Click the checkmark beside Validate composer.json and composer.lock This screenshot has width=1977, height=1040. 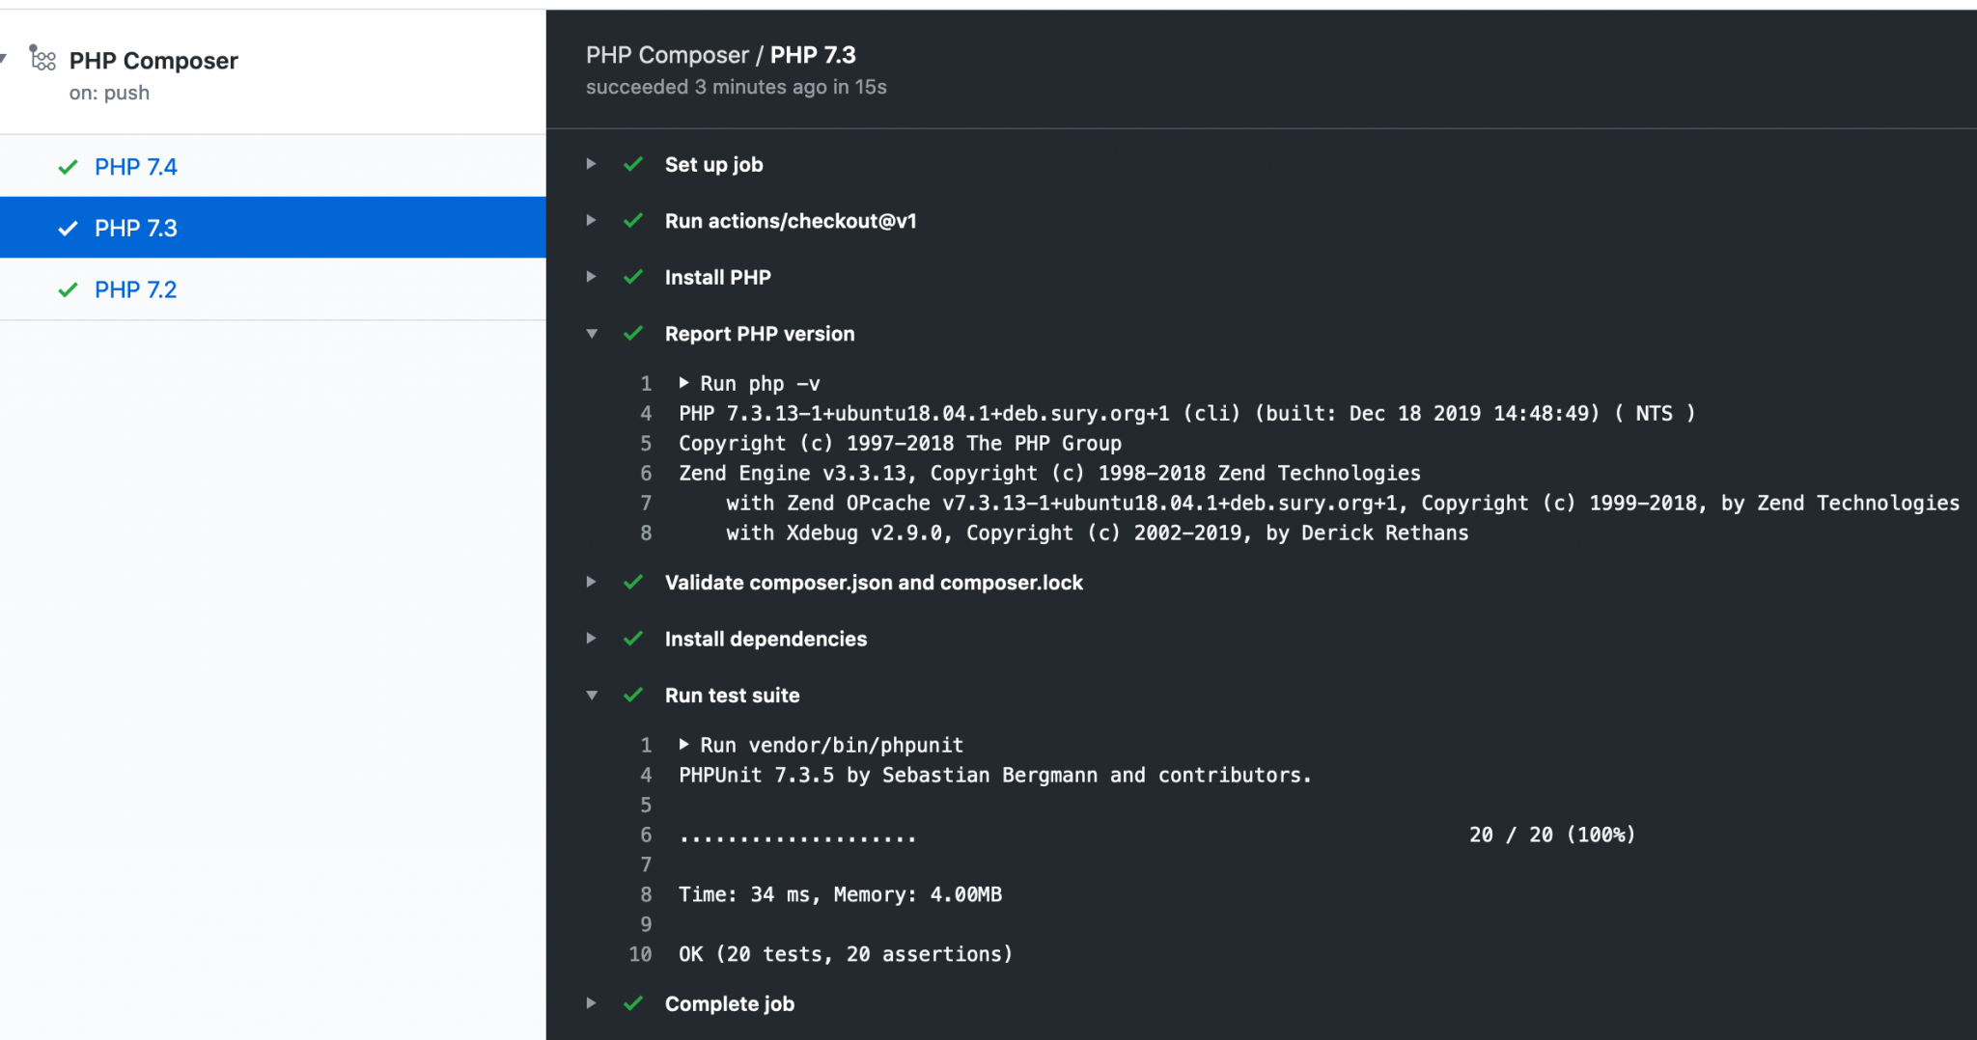(634, 582)
